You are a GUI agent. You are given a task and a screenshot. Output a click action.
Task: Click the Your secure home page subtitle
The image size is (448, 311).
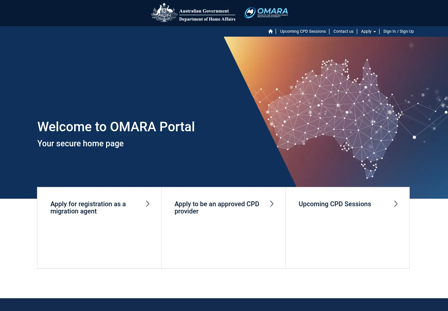[x=80, y=143]
